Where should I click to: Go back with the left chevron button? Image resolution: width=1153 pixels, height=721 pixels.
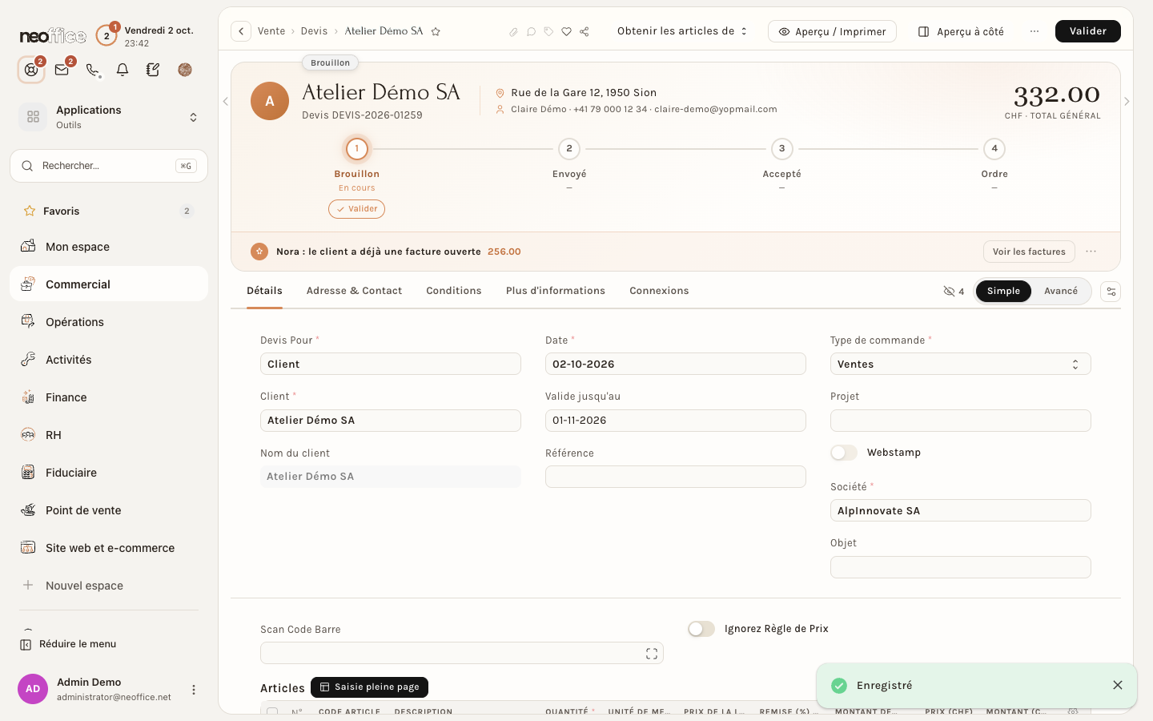[241, 31]
